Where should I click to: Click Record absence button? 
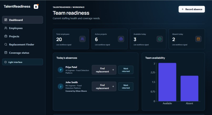(191, 9)
